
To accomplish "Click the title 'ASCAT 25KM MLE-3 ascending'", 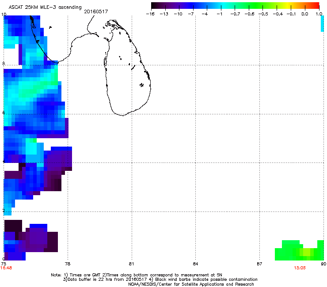I will pos(45,8).
